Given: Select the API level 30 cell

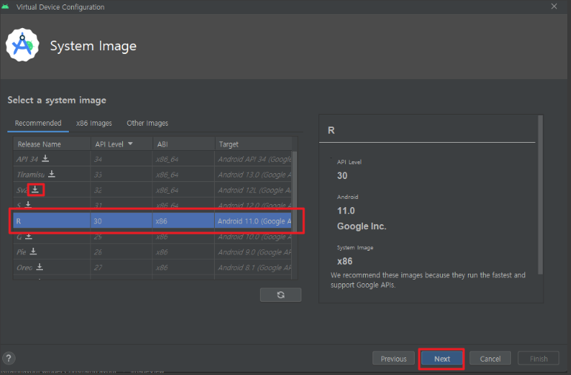Looking at the screenshot, I should coord(121,220).
